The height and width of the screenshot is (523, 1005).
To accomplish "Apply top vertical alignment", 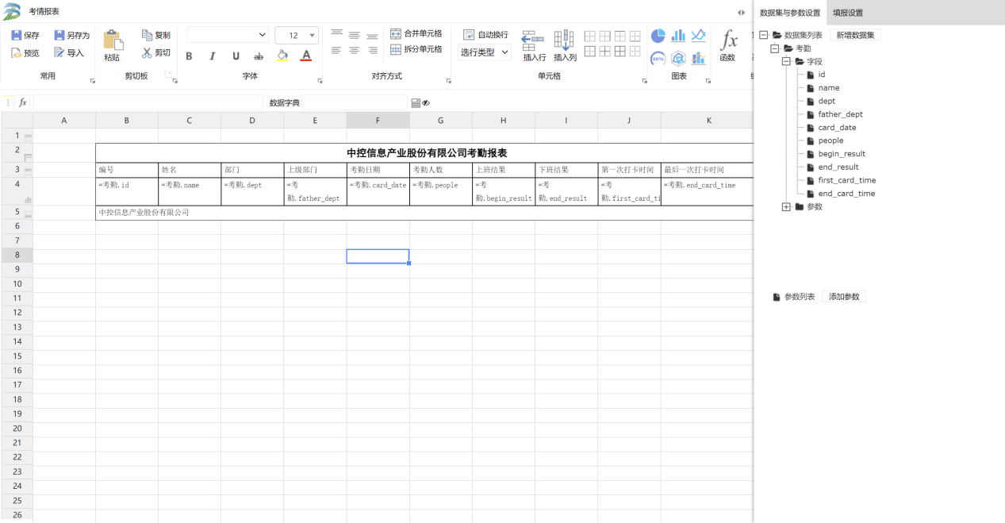I will point(337,35).
